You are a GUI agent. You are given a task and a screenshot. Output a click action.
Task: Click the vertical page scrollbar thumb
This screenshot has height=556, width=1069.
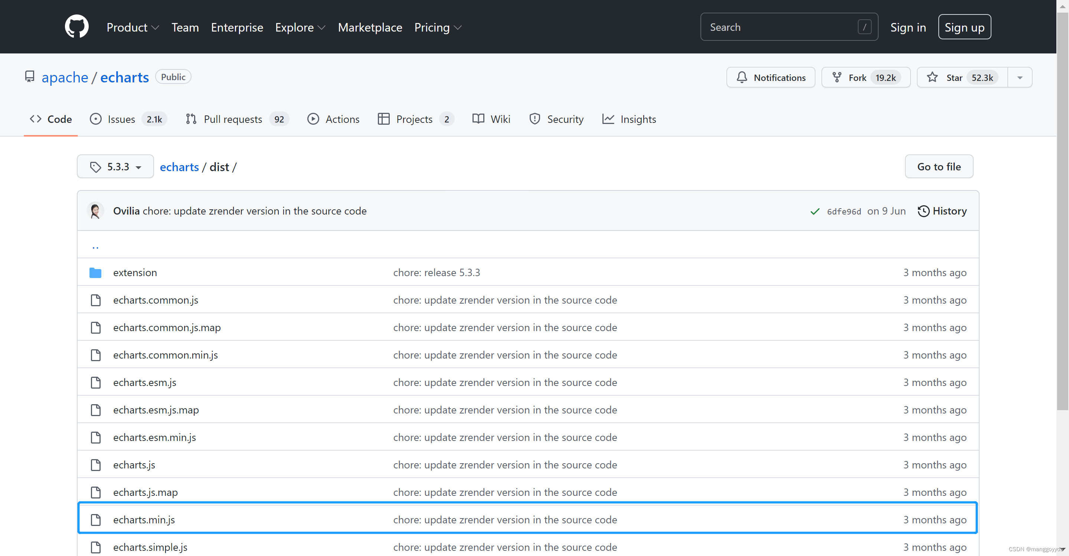pos(1062,212)
